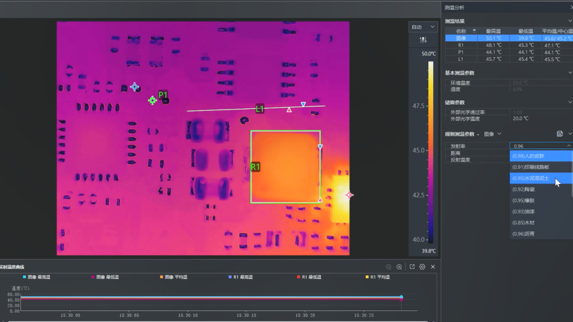The image size is (573, 322).
Task: Click the 名称 column header
Action: point(461,31)
